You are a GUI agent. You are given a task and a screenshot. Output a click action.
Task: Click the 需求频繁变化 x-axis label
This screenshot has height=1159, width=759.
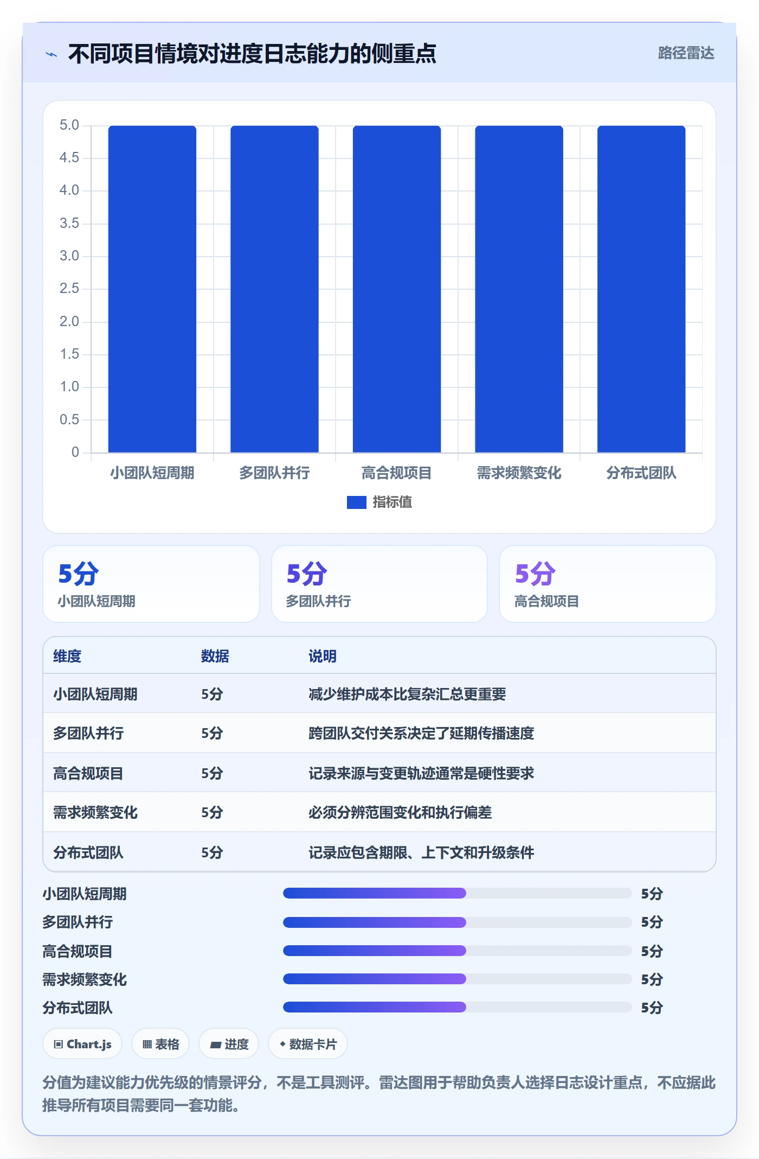pos(519,473)
